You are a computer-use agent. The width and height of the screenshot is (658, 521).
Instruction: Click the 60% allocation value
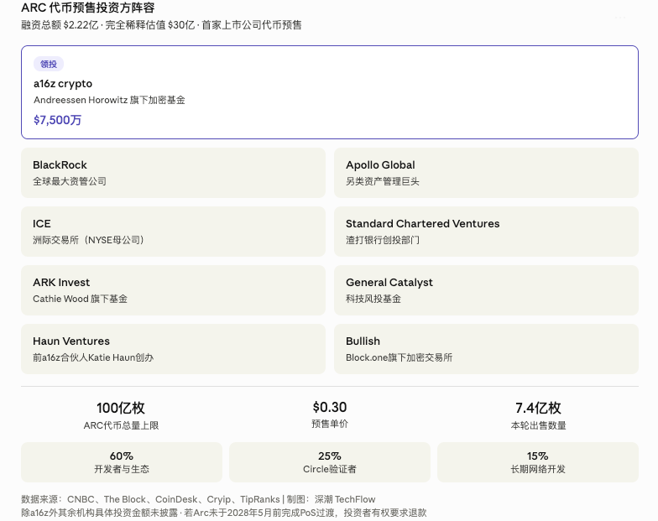click(x=122, y=456)
